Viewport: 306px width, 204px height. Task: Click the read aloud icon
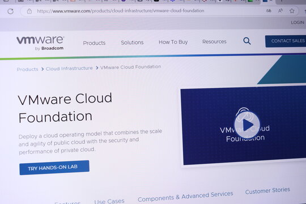click(x=280, y=11)
